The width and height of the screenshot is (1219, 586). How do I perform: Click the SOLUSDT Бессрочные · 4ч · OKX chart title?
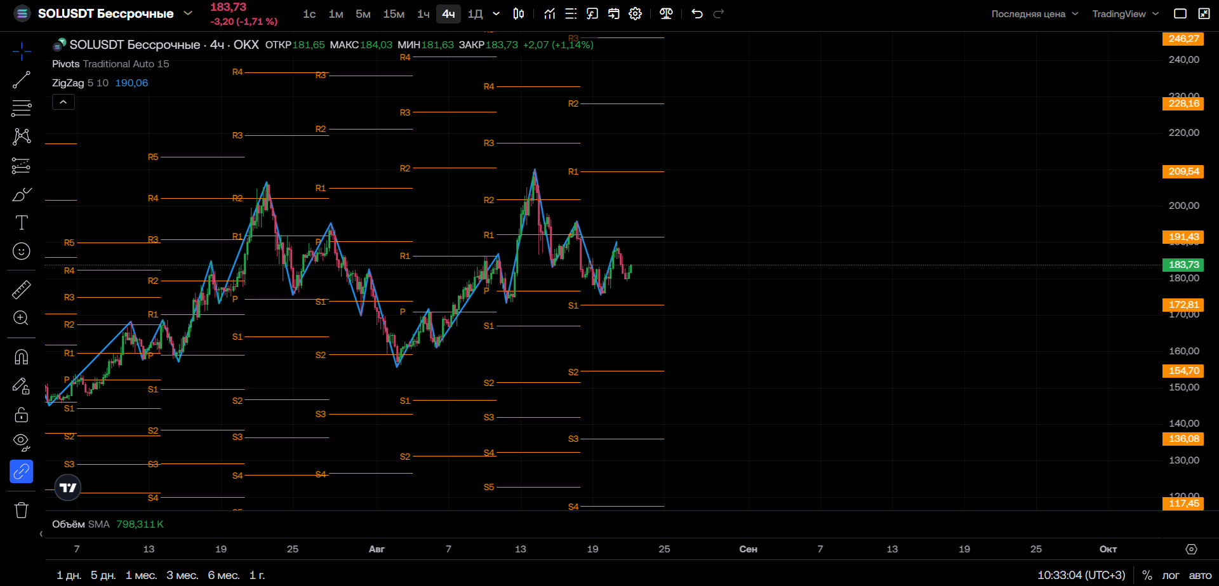[164, 45]
